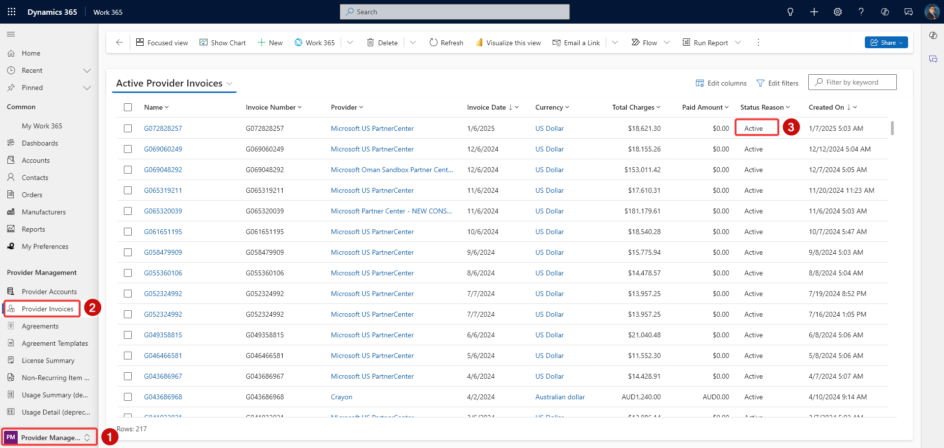Viewport: 944px width, 448px height.
Task: Open Settings gear in top bar
Action: [837, 12]
